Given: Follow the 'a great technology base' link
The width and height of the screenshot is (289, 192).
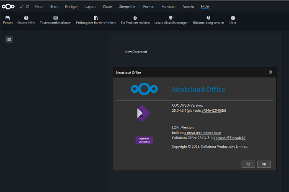Looking at the screenshot, I should coord(203,133).
